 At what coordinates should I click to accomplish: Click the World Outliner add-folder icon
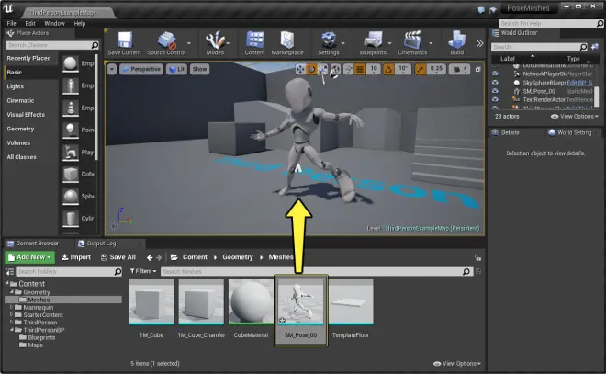coord(595,47)
